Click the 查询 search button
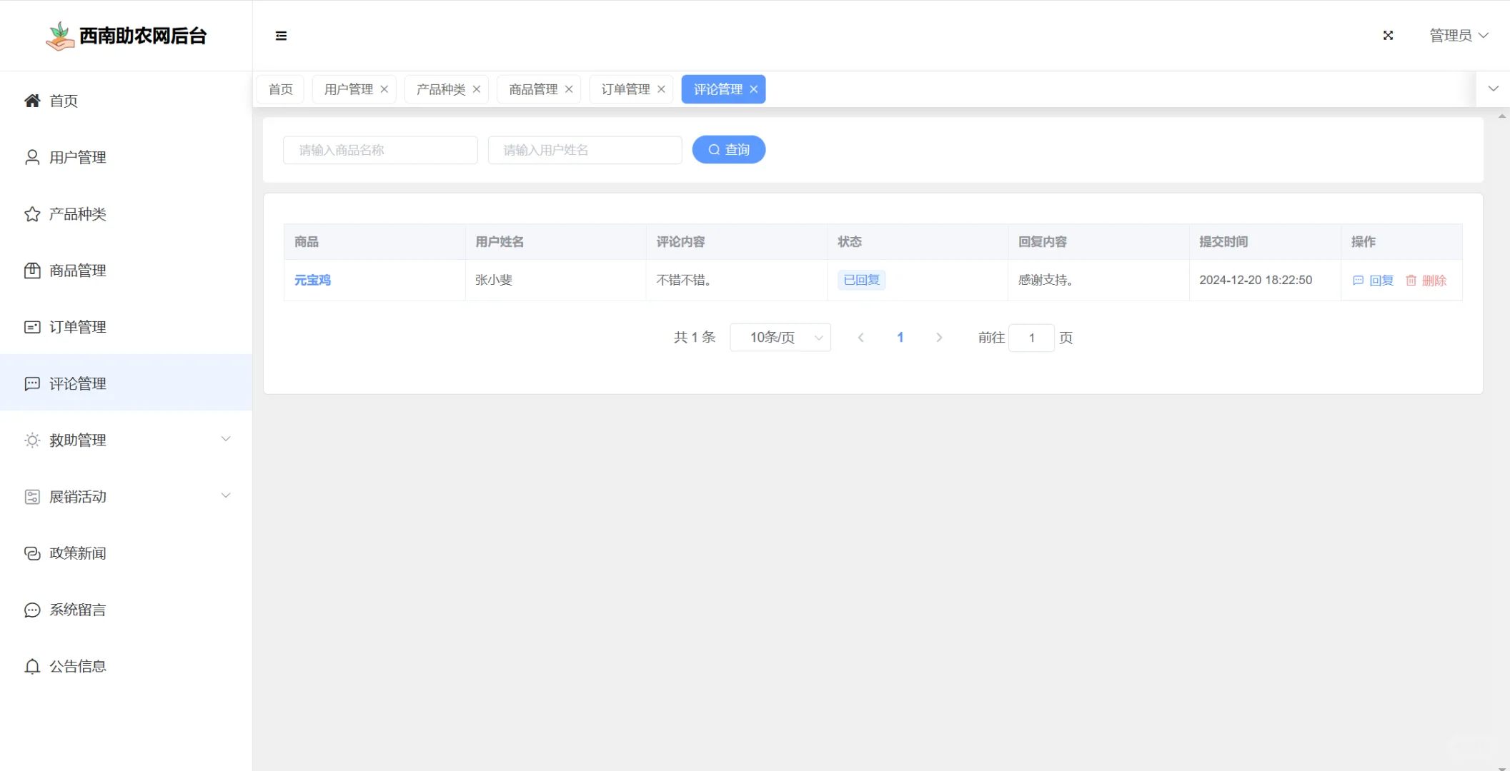The height and width of the screenshot is (771, 1510). point(728,149)
